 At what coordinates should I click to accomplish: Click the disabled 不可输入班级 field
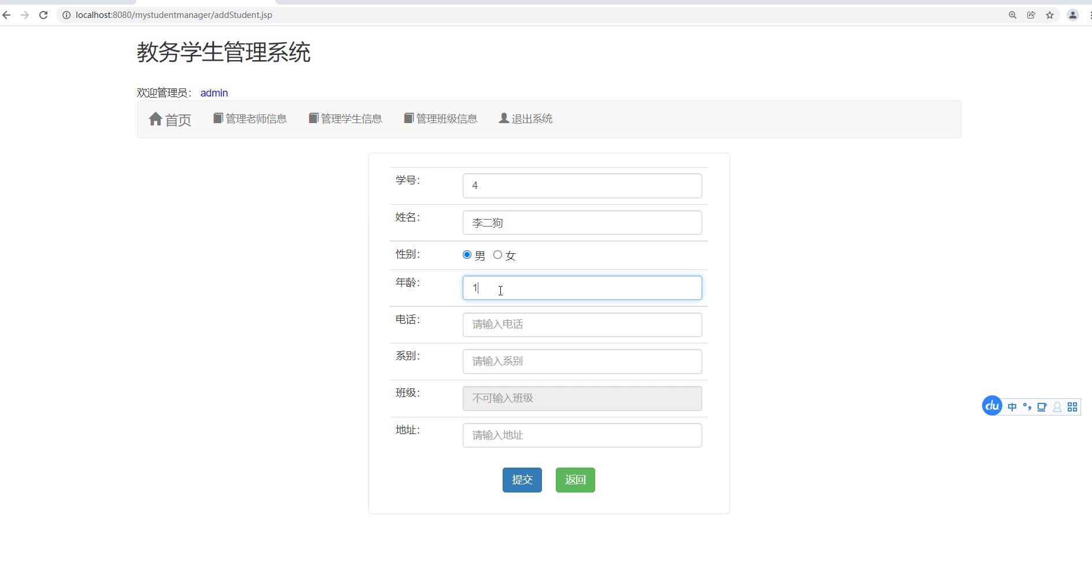tap(582, 398)
